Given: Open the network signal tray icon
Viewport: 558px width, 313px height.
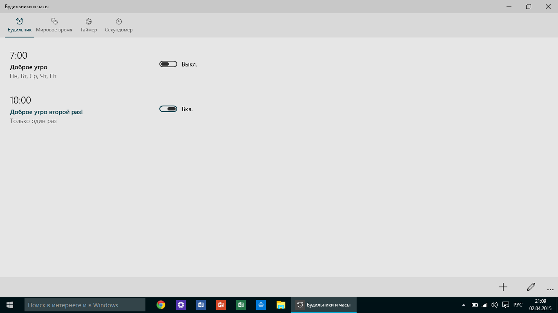Looking at the screenshot, I should (x=484, y=305).
